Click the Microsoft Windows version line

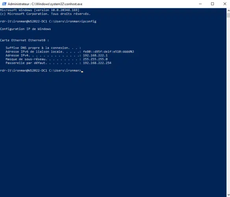[x=40, y=10]
